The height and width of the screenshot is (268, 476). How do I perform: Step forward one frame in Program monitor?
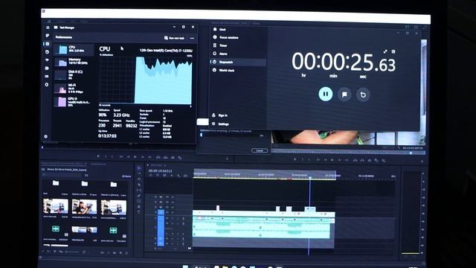(340, 160)
